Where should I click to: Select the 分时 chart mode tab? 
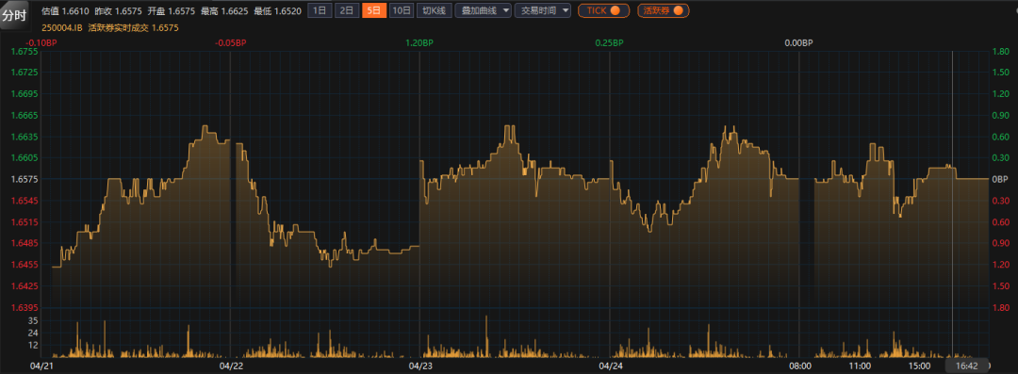tap(14, 16)
